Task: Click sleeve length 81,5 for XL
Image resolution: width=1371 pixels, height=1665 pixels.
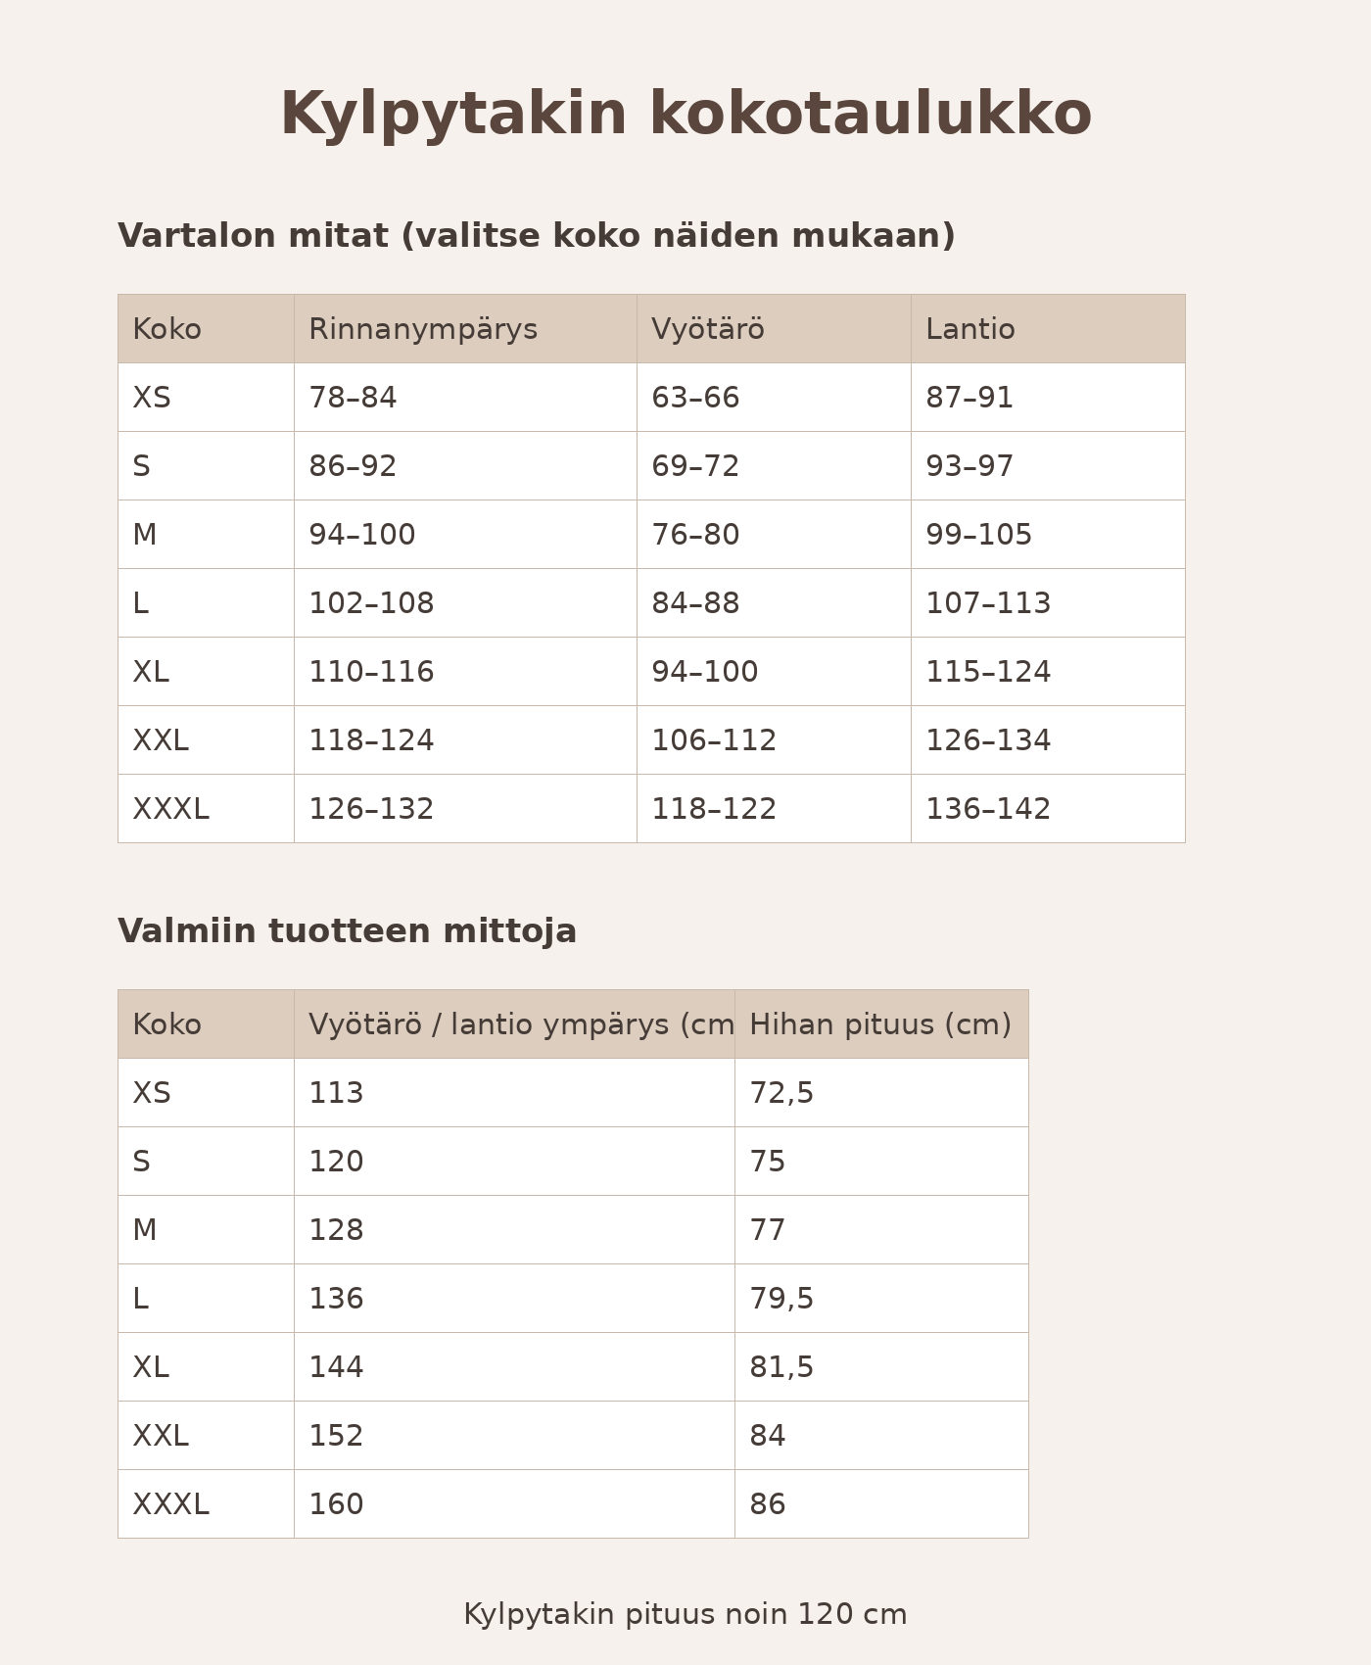Action: tap(780, 1368)
